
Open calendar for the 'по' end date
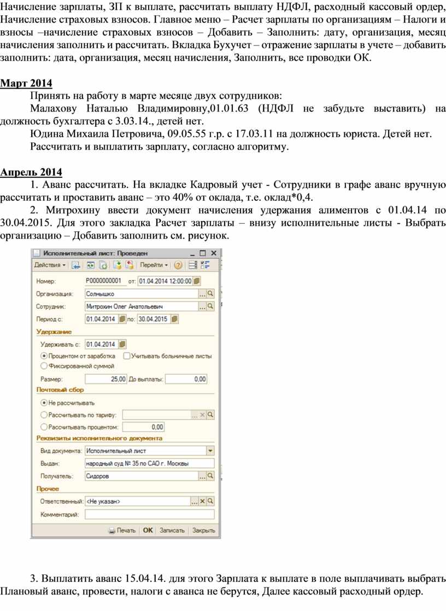pyautogui.click(x=174, y=319)
